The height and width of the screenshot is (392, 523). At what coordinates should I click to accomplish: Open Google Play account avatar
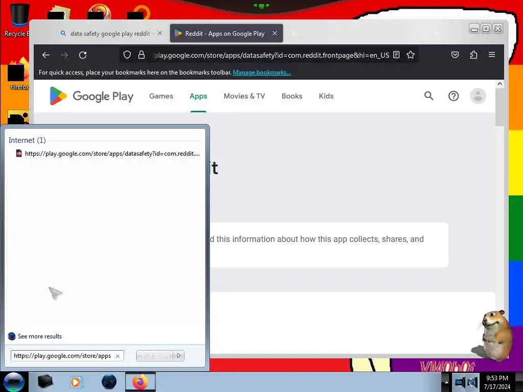[x=478, y=96]
